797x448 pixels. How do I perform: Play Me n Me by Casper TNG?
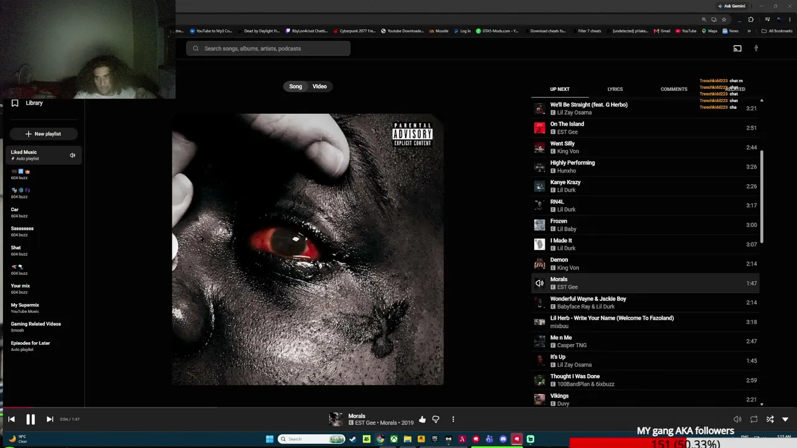point(646,341)
